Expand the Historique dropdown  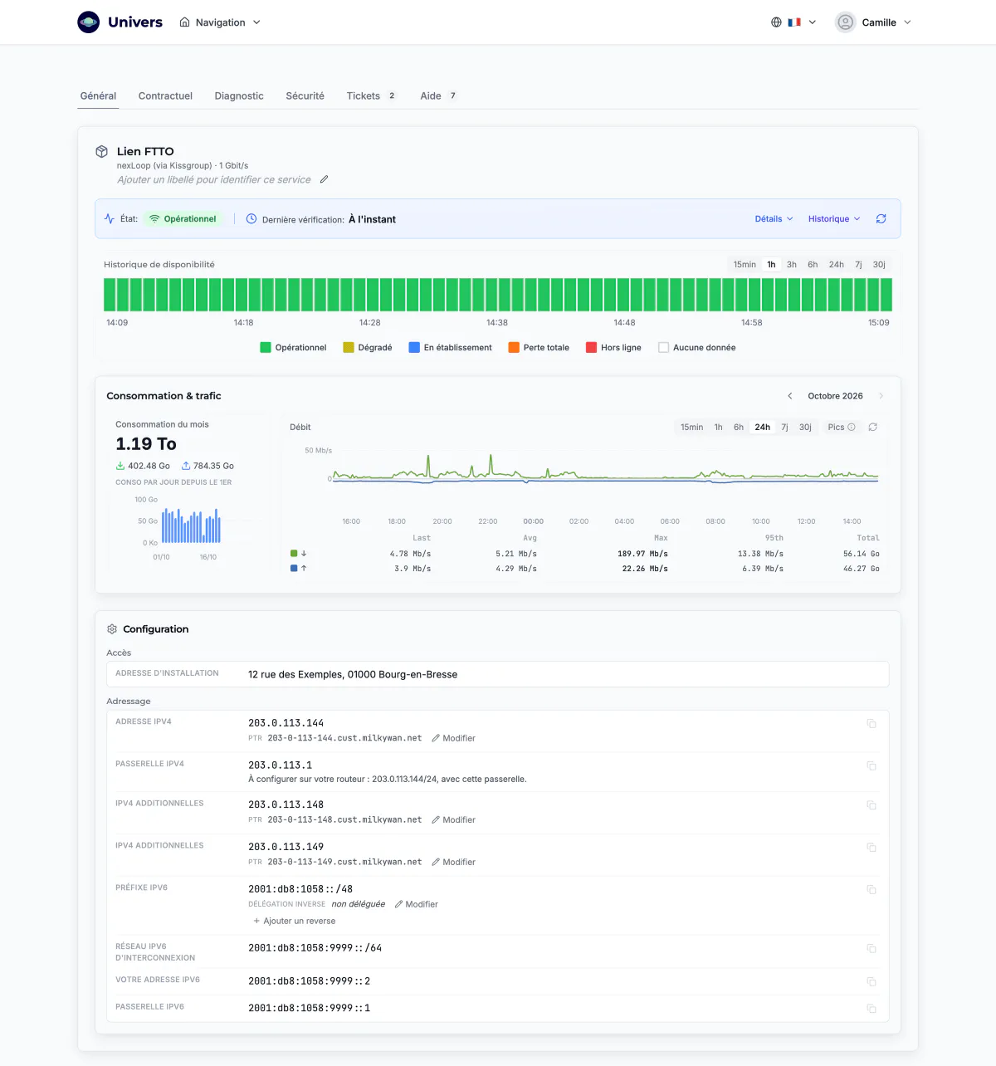[834, 219]
